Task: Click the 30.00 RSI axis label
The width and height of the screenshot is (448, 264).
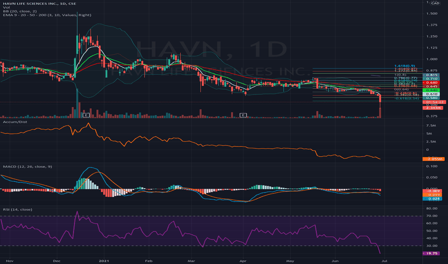Action: (432, 246)
